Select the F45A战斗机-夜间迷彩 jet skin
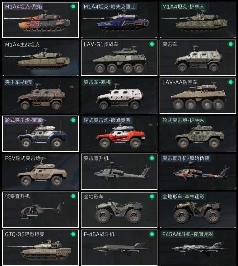238x266 pixels. point(198,248)
